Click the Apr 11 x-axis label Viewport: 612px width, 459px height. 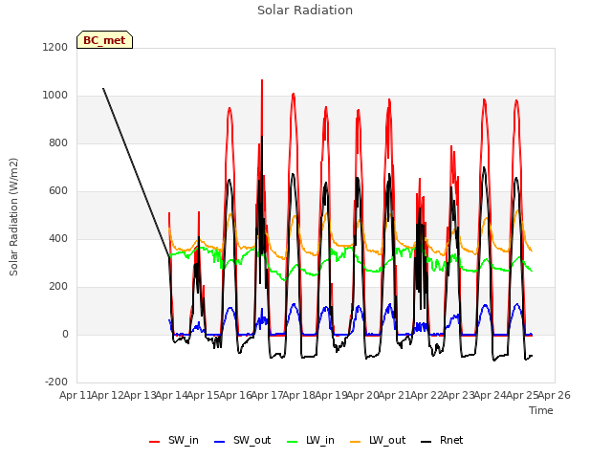click(x=75, y=395)
